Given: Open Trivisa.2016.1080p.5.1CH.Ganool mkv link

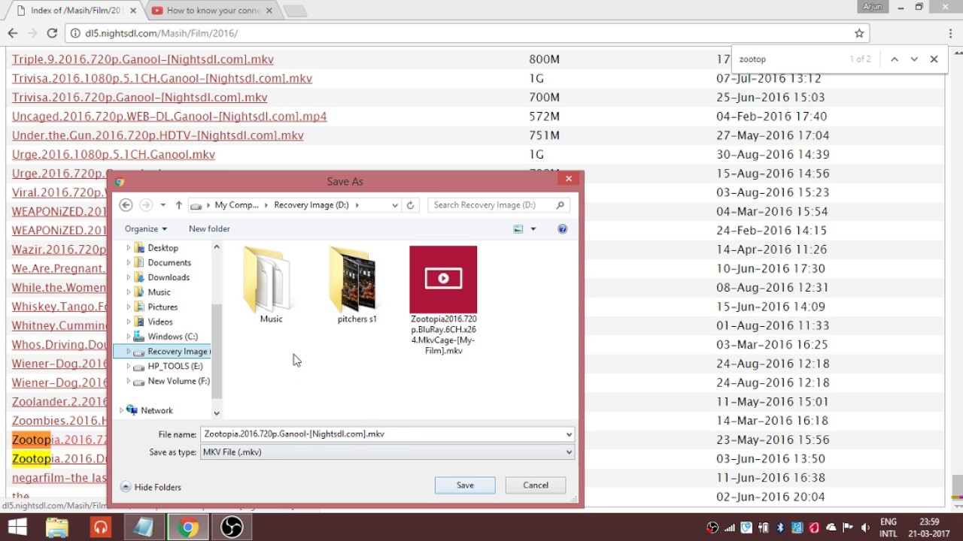Looking at the screenshot, I should pyautogui.click(x=162, y=78).
